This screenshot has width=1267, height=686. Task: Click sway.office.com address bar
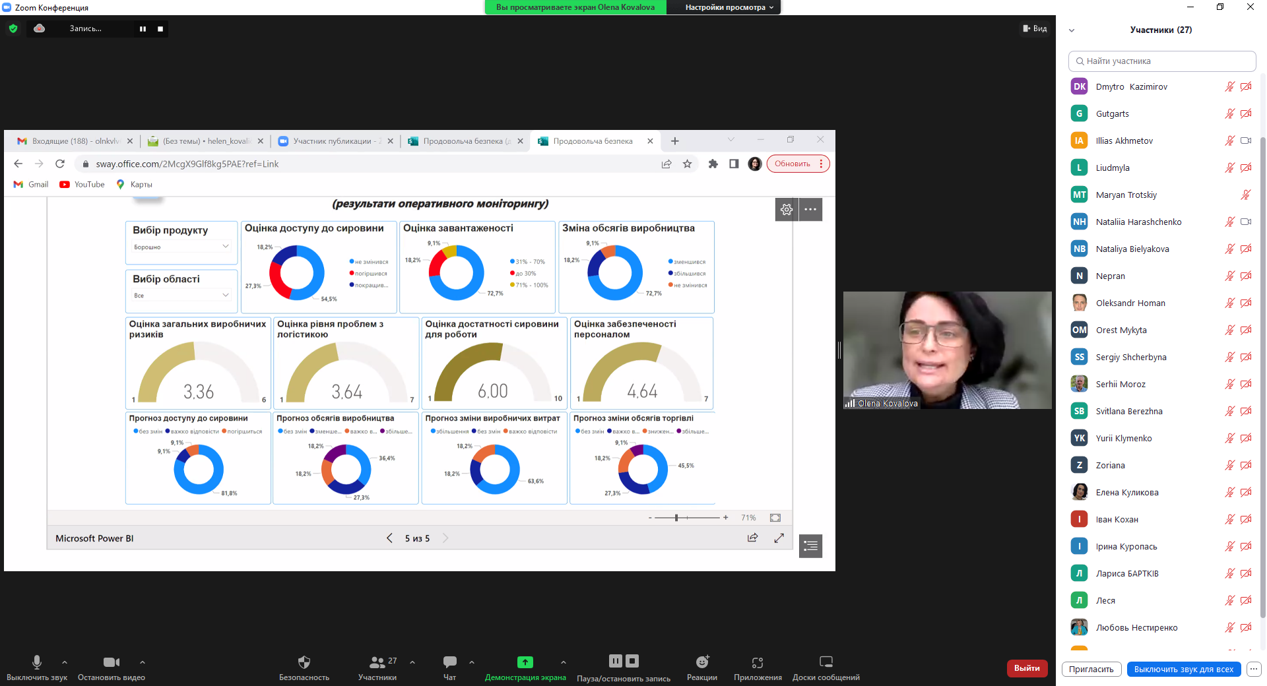tap(370, 164)
